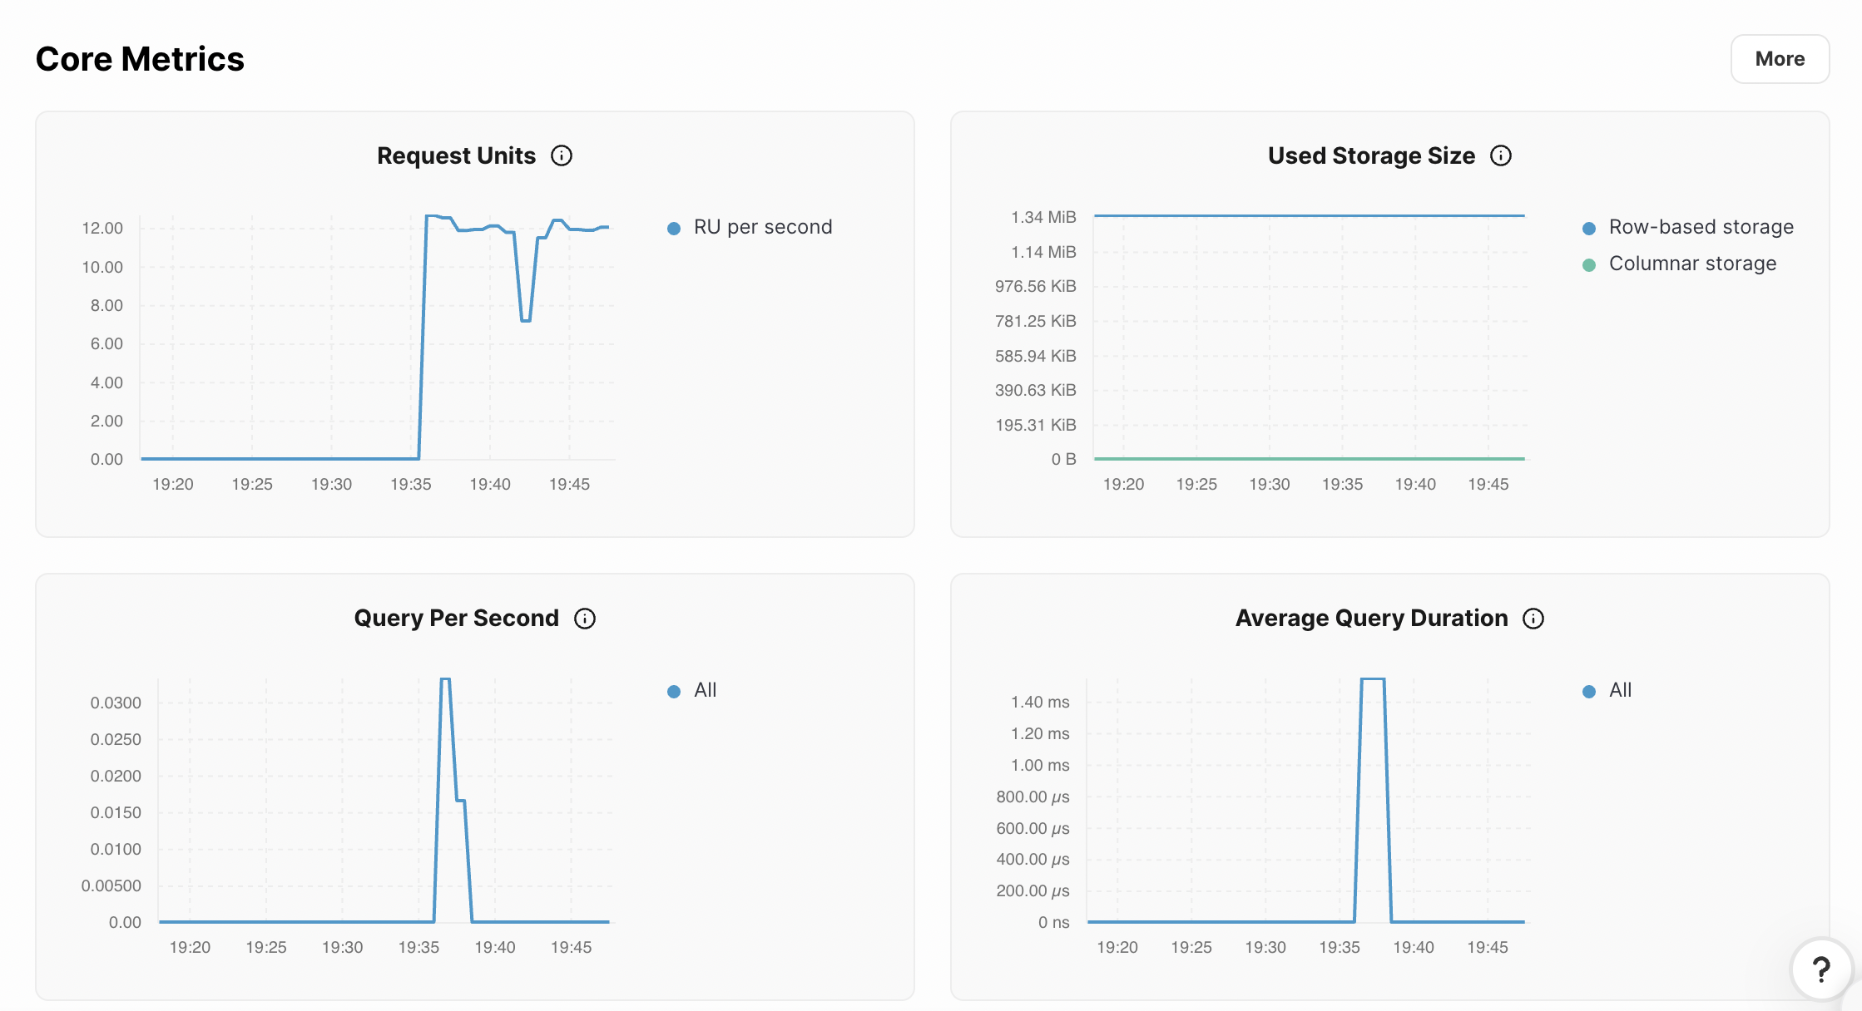Click the blue Row-based storage legend dot
The height and width of the screenshot is (1011, 1862).
[x=1589, y=228]
